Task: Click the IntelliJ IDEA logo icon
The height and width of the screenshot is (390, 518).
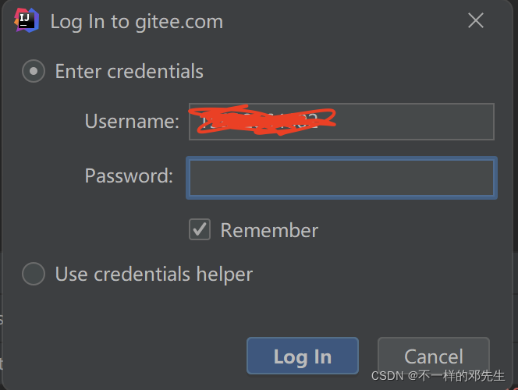Action: [x=27, y=20]
